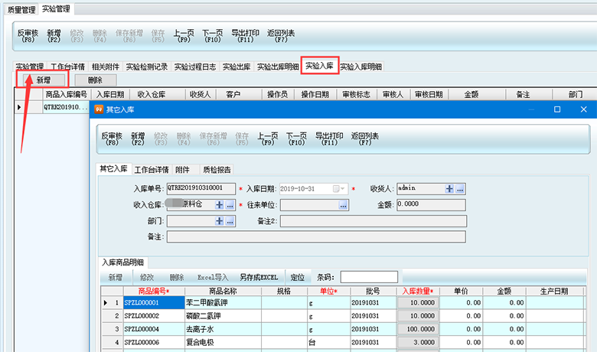Open the 部门 lookup ellipsis button
Image resolution: width=597 pixels, height=352 pixels.
click(x=230, y=220)
